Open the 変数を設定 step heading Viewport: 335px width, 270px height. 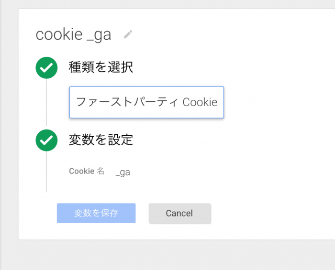100,140
